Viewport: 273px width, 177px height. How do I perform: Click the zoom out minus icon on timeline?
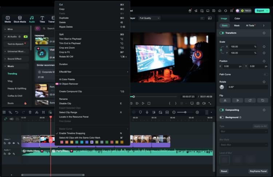tap(174, 112)
